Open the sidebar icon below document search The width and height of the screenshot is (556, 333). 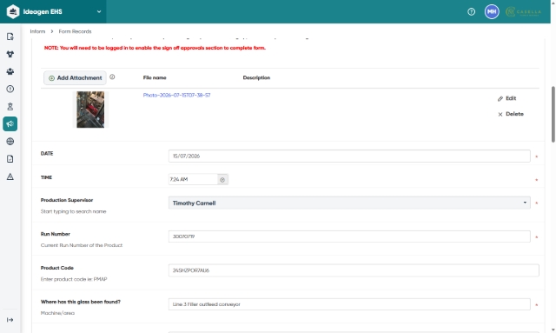coord(10,54)
